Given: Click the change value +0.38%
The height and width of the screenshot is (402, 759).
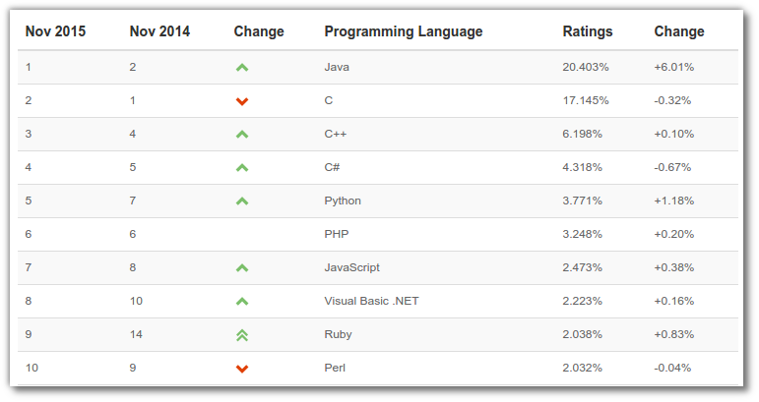Looking at the screenshot, I should point(673,267).
